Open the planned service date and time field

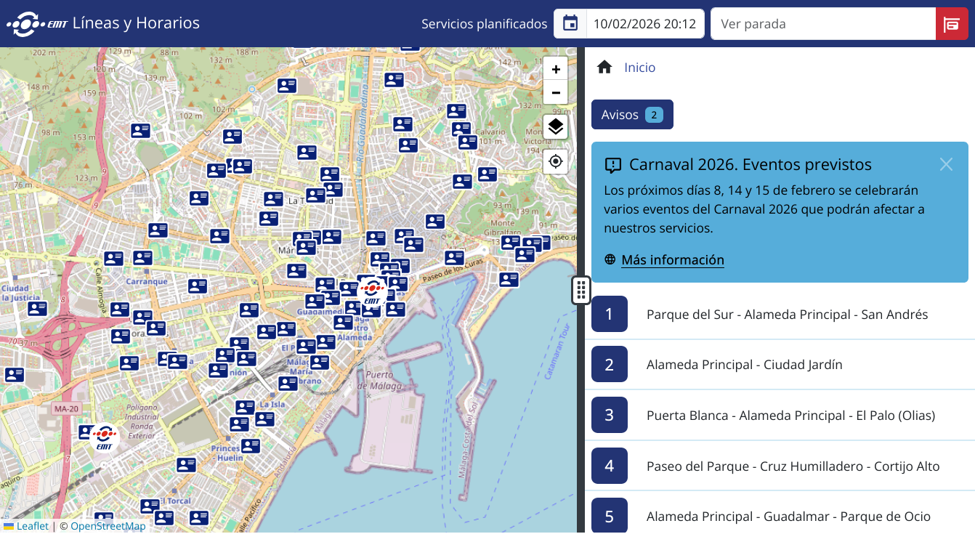(x=645, y=24)
